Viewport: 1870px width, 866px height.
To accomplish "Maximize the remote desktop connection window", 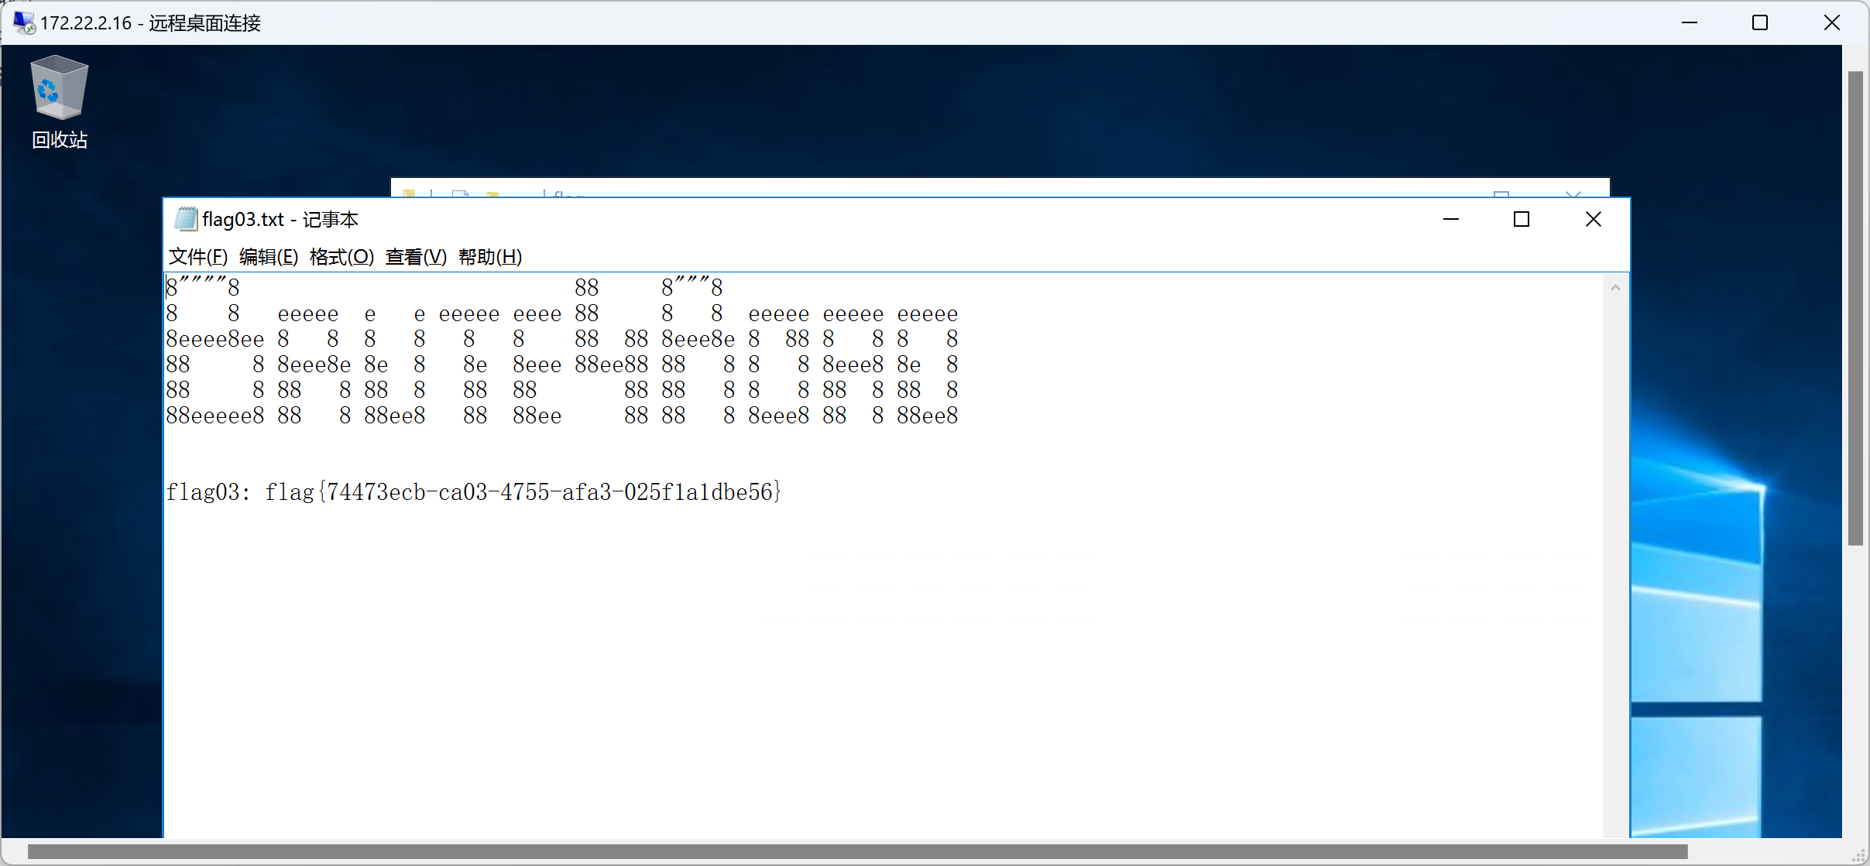I will [x=1760, y=22].
